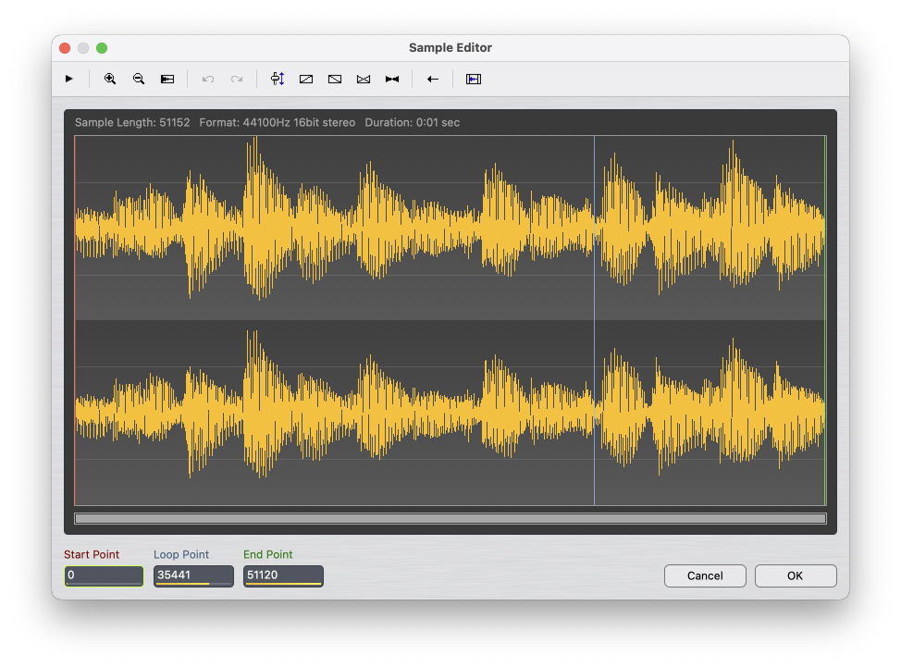Image resolution: width=901 pixels, height=668 pixels.
Task: Zoom out of the waveform
Action: pyautogui.click(x=139, y=80)
